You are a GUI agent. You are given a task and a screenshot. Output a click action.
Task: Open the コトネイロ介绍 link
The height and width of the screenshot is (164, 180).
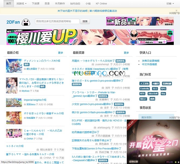[15, 146]
